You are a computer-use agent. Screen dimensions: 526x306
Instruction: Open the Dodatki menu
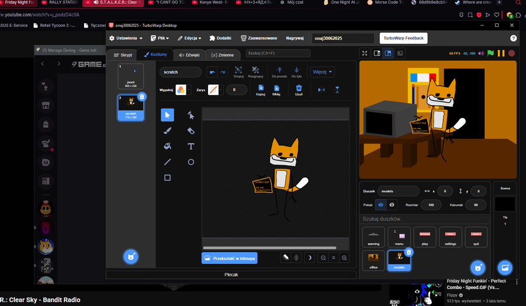[220, 38]
